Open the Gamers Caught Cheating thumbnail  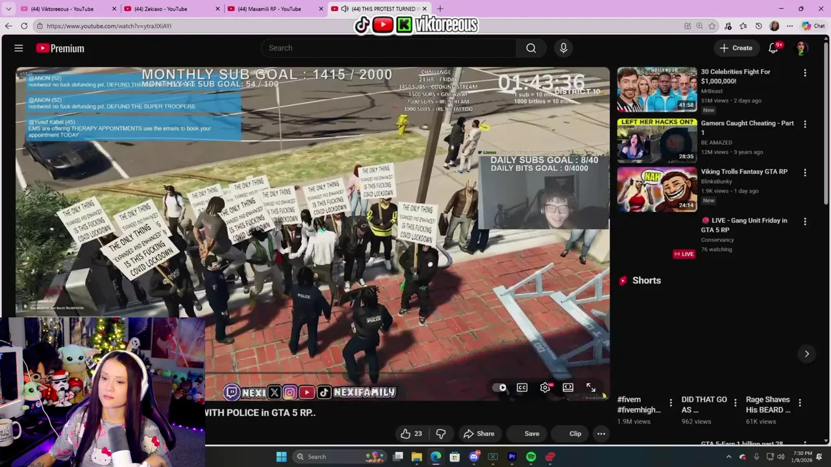click(x=656, y=139)
